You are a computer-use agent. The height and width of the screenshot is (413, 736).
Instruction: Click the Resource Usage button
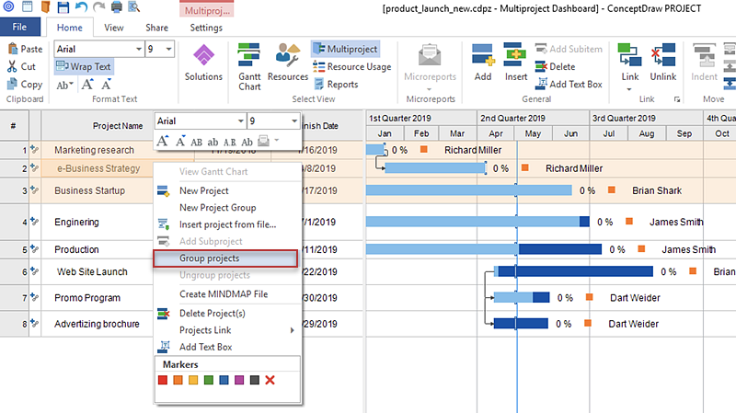click(x=352, y=66)
